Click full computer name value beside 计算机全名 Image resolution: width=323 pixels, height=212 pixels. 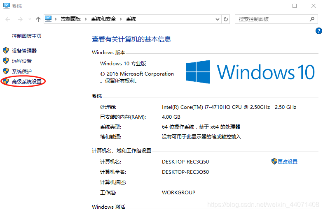[185, 172]
